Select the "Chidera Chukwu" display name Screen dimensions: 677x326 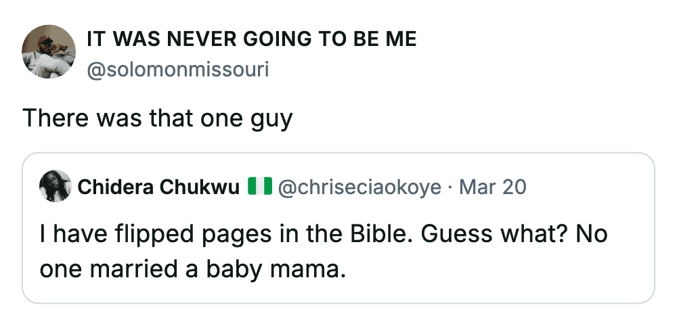pos(159,187)
